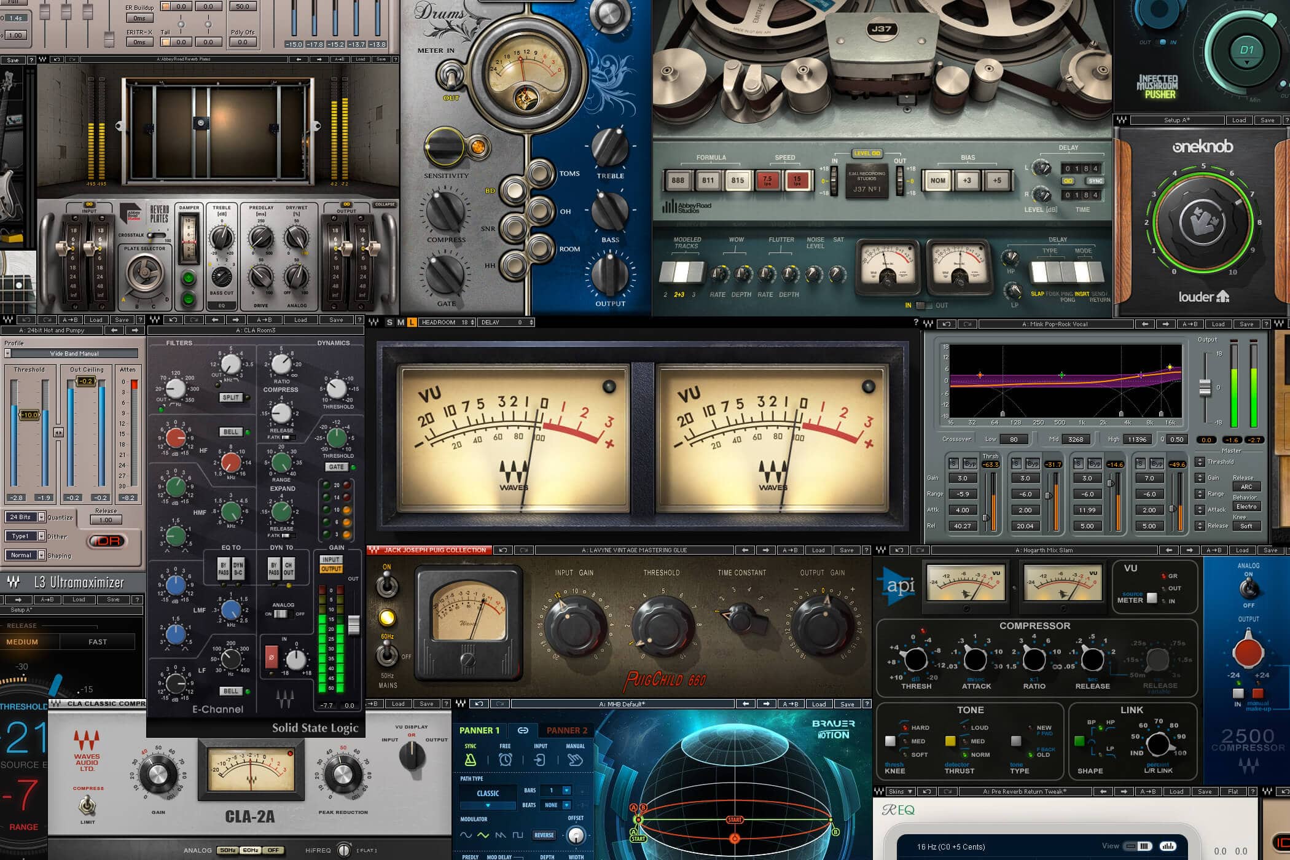Select the 15 ips speed button on J37
This screenshot has height=860, width=1290.
[x=797, y=181]
